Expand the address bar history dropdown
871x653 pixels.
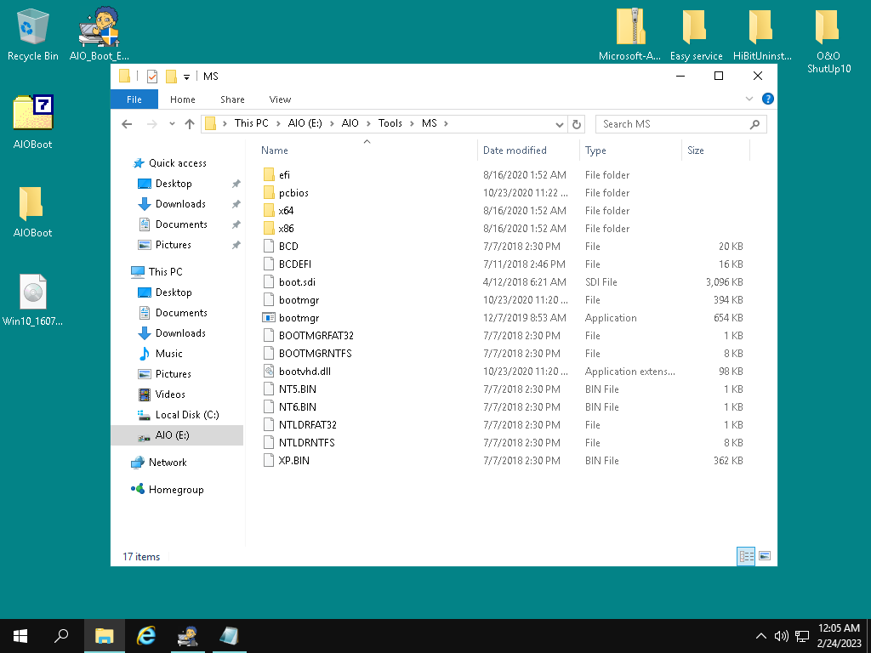559,124
